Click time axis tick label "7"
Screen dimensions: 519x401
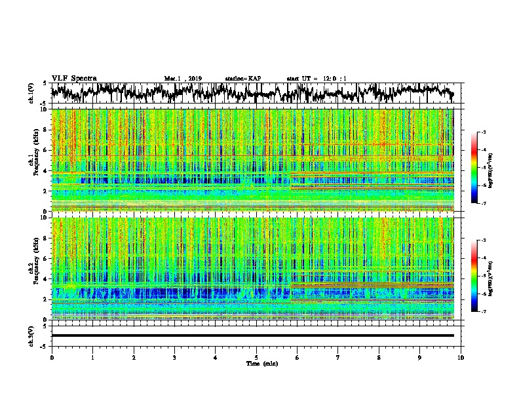[x=338, y=358]
